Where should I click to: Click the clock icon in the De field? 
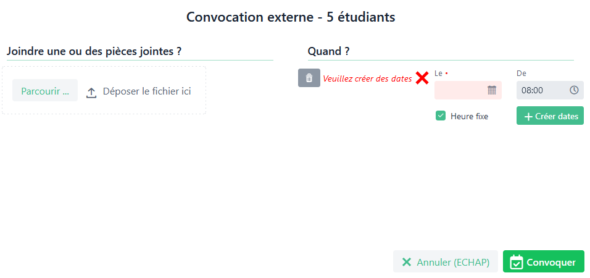pos(574,90)
